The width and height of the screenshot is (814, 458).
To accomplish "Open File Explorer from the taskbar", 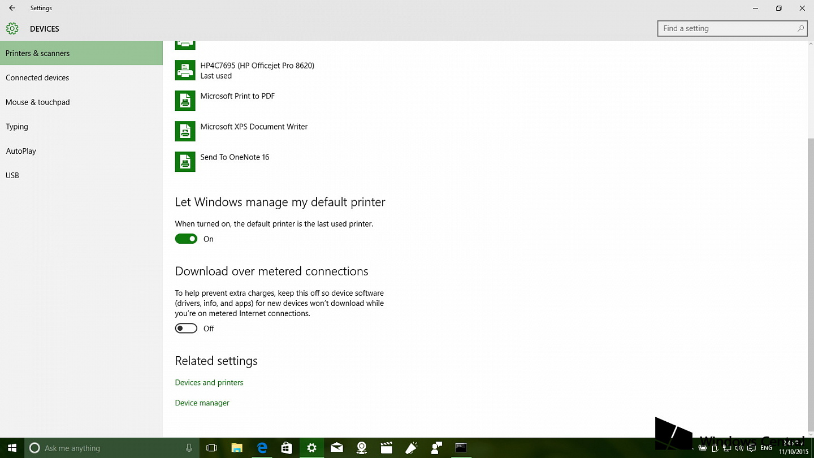I will pyautogui.click(x=237, y=448).
